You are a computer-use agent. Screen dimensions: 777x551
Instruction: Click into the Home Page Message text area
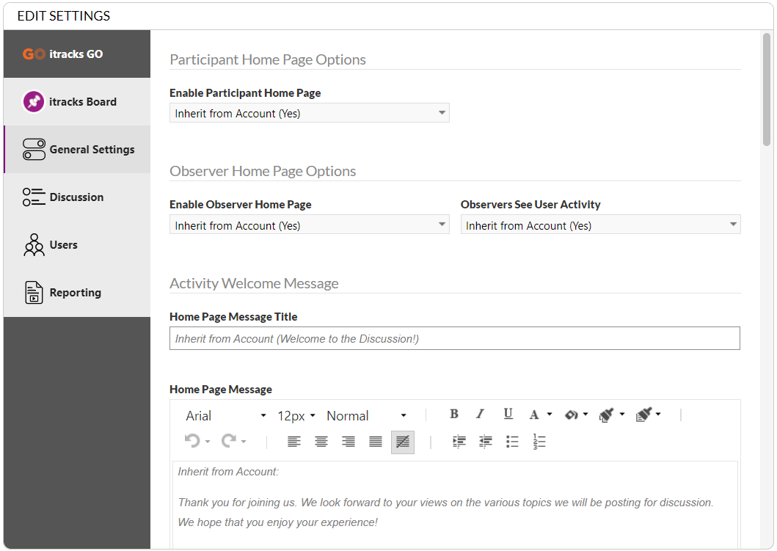click(455, 505)
